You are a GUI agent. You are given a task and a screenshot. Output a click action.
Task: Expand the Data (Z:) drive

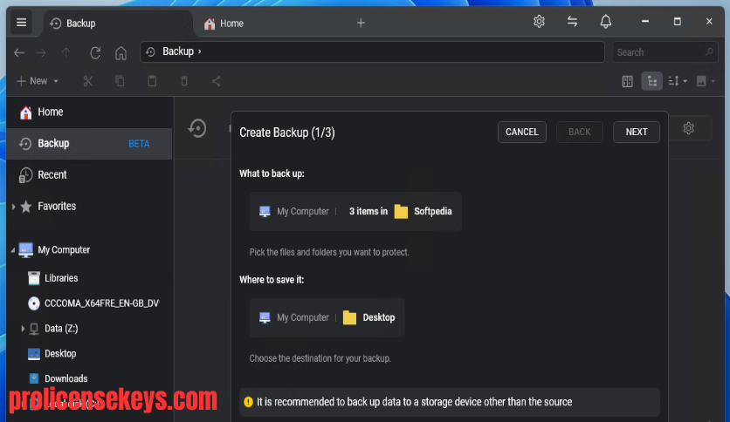pyautogui.click(x=23, y=329)
